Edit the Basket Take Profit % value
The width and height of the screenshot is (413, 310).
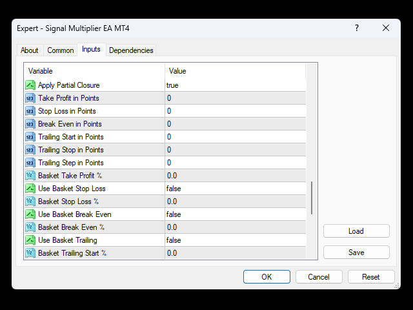(x=236, y=176)
